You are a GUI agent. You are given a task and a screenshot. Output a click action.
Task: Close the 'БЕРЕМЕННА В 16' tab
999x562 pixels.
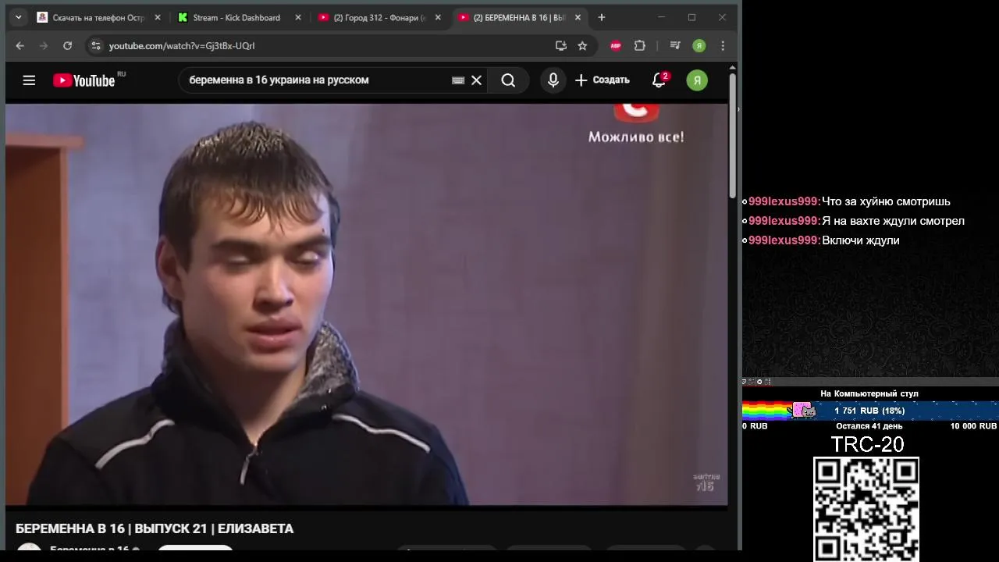tap(578, 17)
